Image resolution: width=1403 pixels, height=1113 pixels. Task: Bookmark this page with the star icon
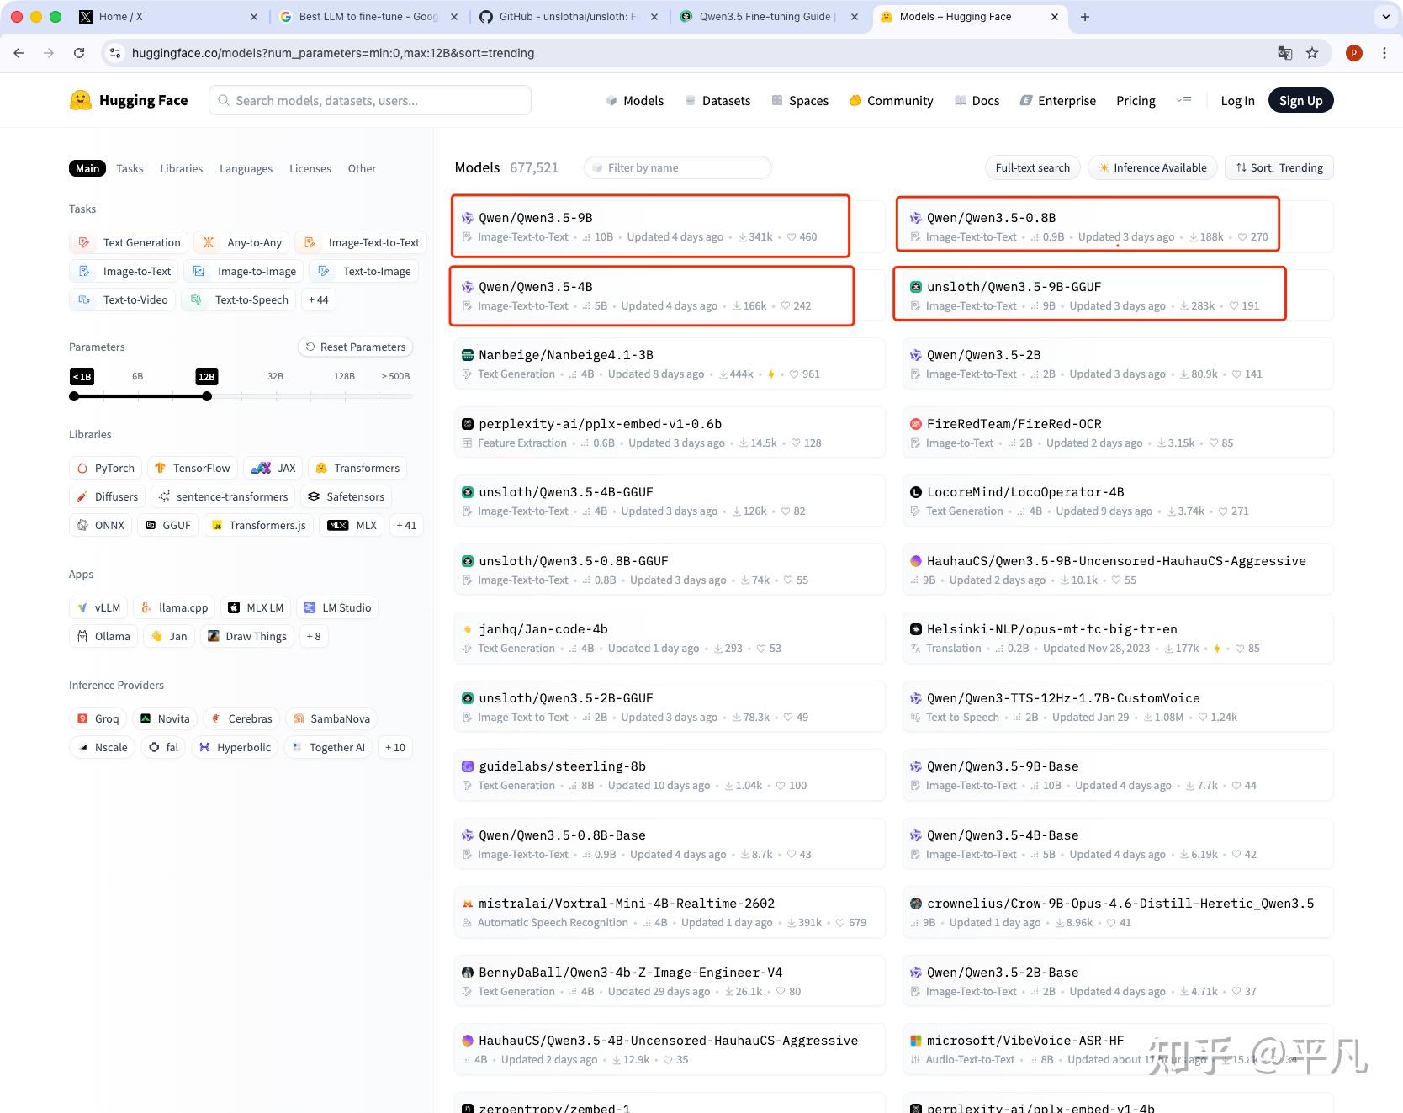tap(1312, 53)
